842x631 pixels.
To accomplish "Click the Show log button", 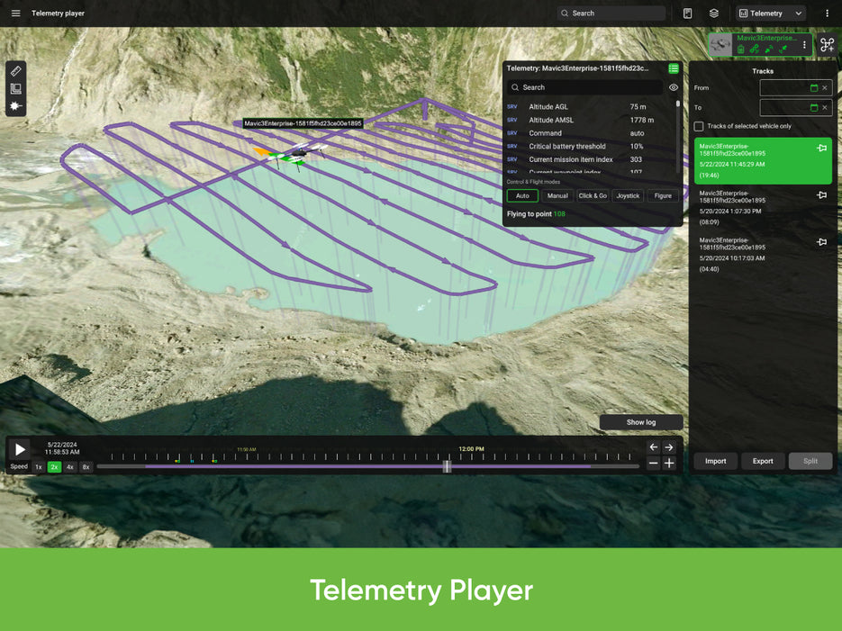I will (641, 422).
